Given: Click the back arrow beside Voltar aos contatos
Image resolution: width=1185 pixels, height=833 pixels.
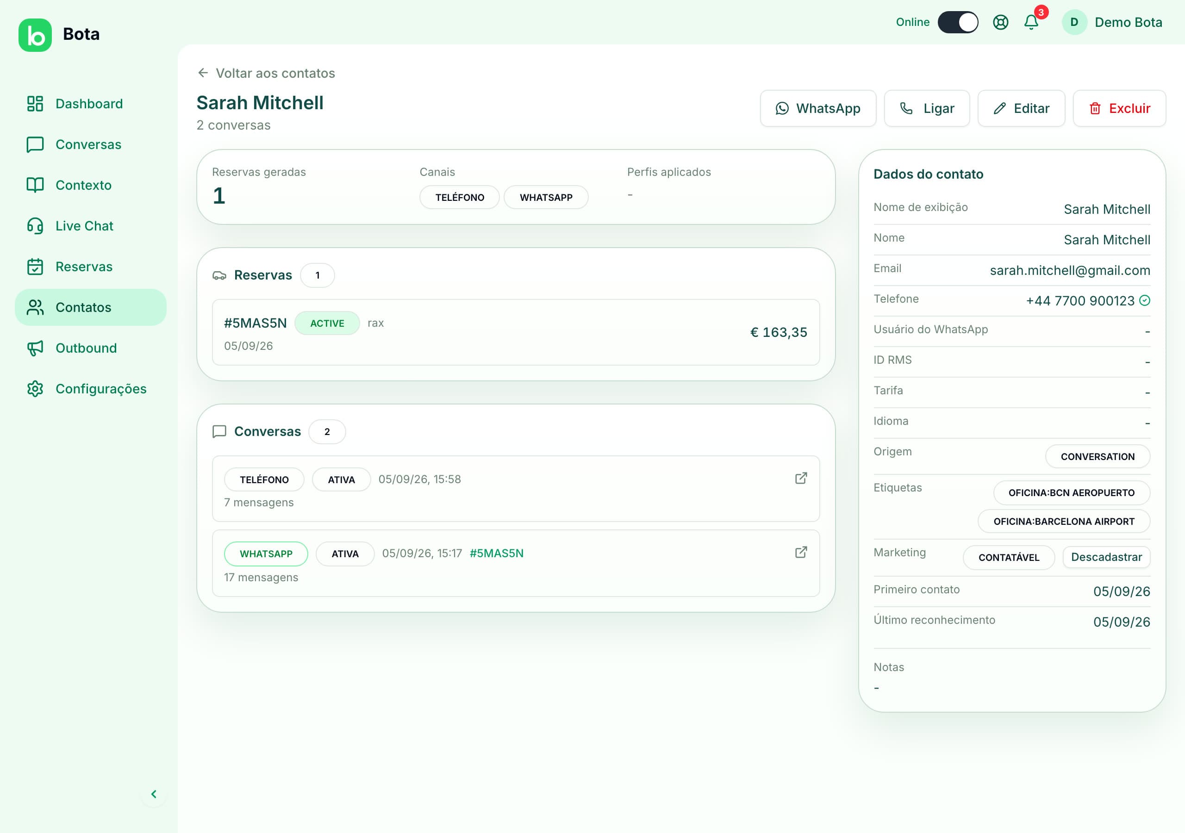Looking at the screenshot, I should pos(203,73).
